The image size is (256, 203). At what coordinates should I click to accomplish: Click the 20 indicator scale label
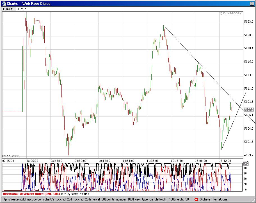pos(245,184)
